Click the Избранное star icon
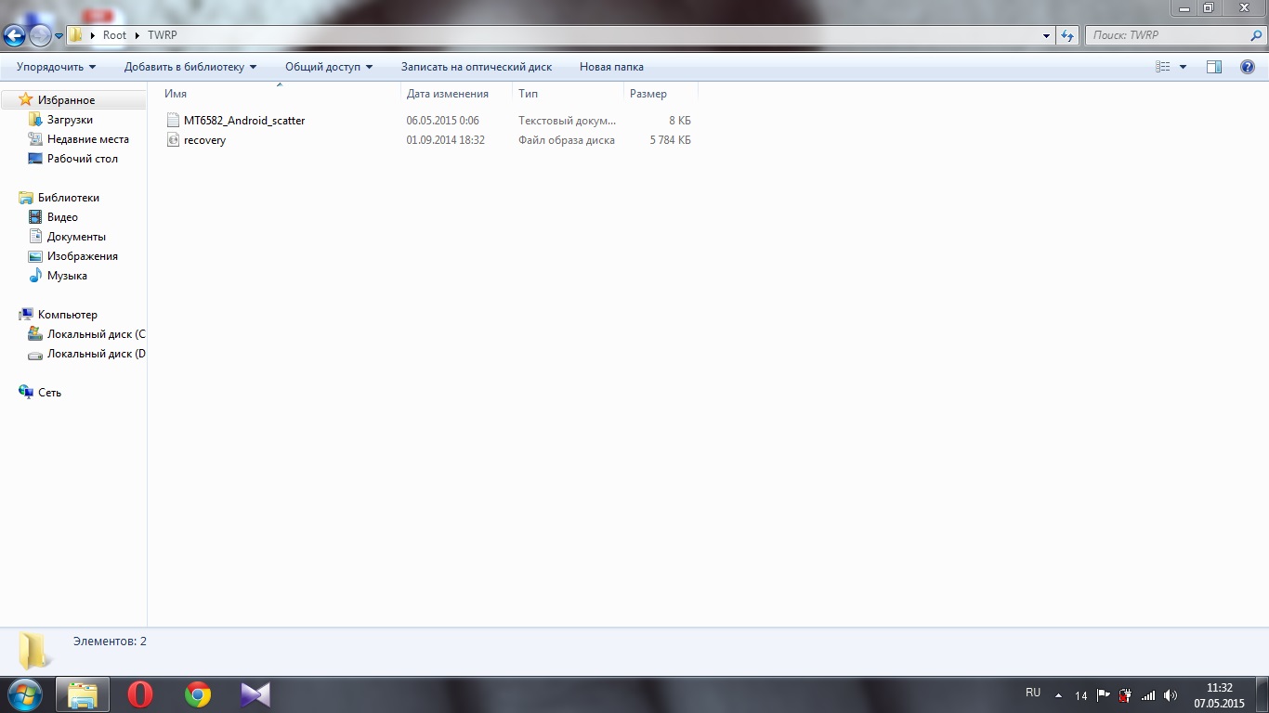1269x713 pixels. click(26, 100)
